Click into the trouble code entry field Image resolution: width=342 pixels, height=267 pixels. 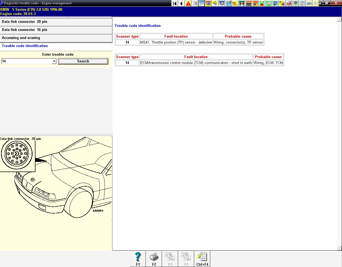[27, 61]
